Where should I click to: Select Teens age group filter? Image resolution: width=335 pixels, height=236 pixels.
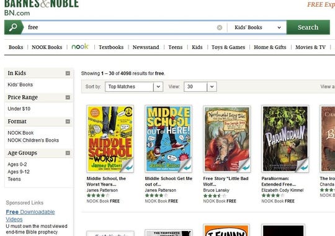(14, 179)
